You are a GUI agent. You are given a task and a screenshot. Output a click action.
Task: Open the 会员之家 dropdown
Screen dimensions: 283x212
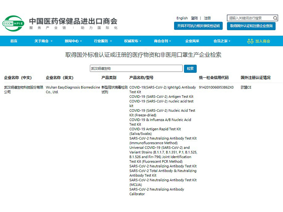[x=222, y=41]
